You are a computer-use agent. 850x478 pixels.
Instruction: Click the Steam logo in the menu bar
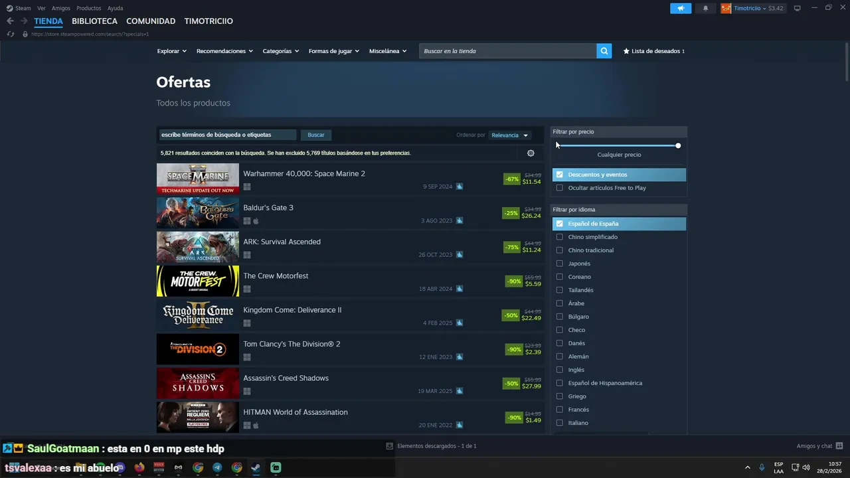point(9,8)
